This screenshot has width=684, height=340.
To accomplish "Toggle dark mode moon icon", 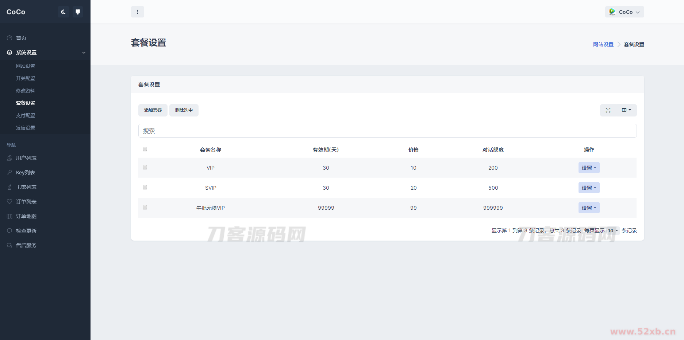I will (63, 12).
